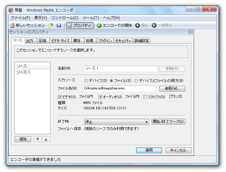
Task: Enable the スクリプト(S) checkbox
Action: click(x=145, y=97)
